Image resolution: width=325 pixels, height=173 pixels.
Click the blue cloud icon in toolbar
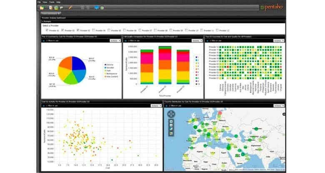tap(96, 8)
